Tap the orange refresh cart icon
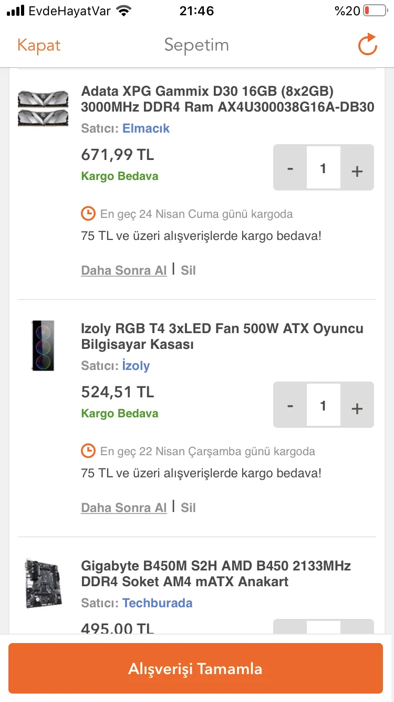 click(x=368, y=44)
